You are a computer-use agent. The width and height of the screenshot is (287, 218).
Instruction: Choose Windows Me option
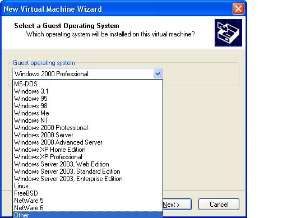pos(88,113)
